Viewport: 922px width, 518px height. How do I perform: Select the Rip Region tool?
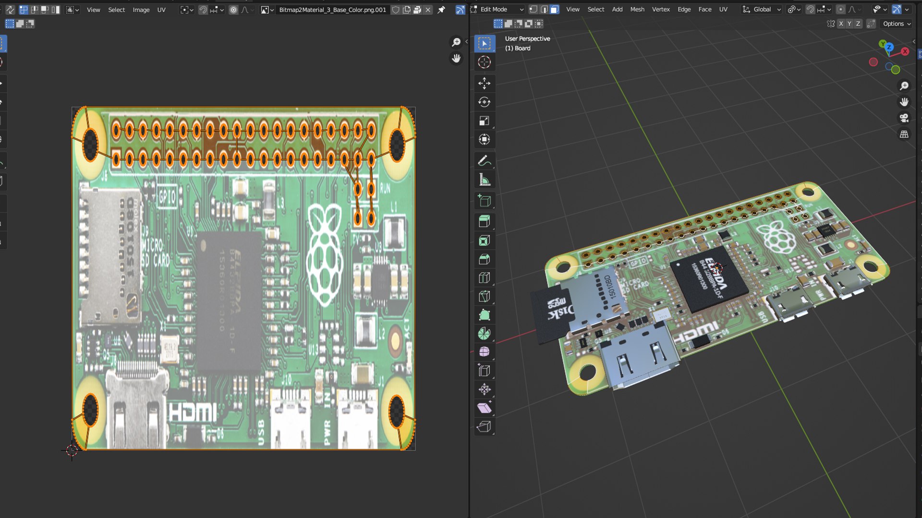tap(484, 427)
